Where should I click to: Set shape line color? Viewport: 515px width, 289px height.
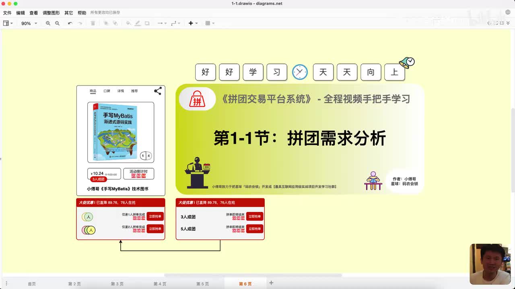(138, 23)
